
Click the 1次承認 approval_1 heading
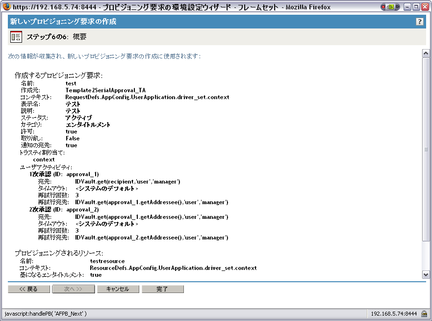point(64,174)
